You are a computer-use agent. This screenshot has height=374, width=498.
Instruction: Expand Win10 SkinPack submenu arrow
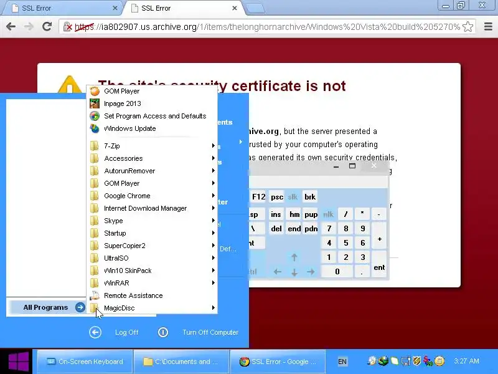tap(214, 271)
